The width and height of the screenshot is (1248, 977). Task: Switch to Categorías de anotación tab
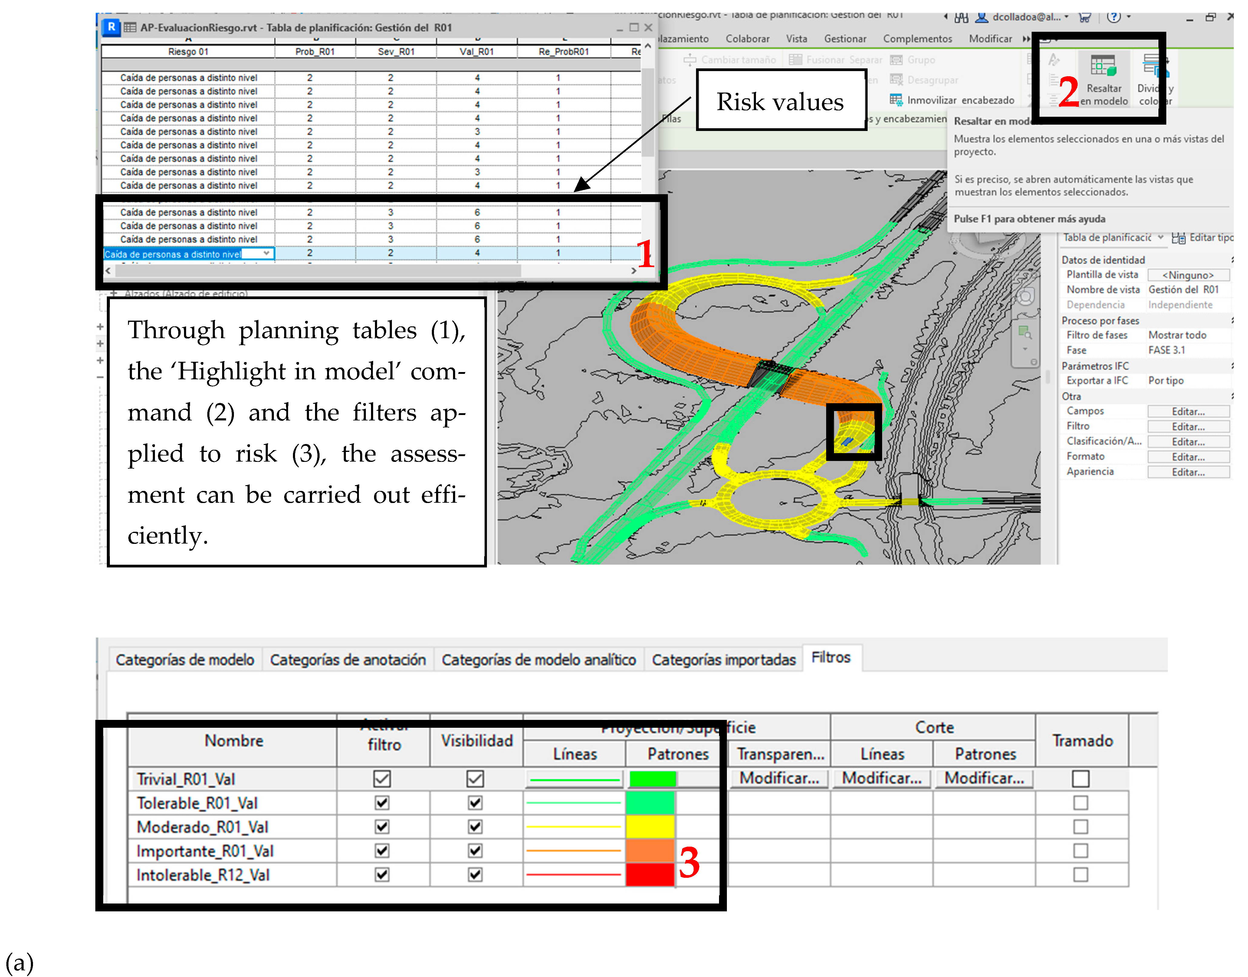[x=347, y=660]
